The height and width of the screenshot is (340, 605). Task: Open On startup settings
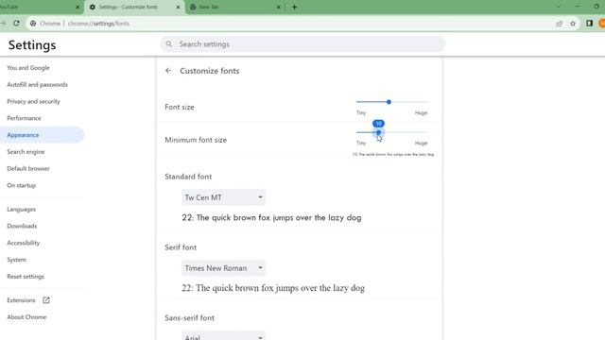pos(21,185)
